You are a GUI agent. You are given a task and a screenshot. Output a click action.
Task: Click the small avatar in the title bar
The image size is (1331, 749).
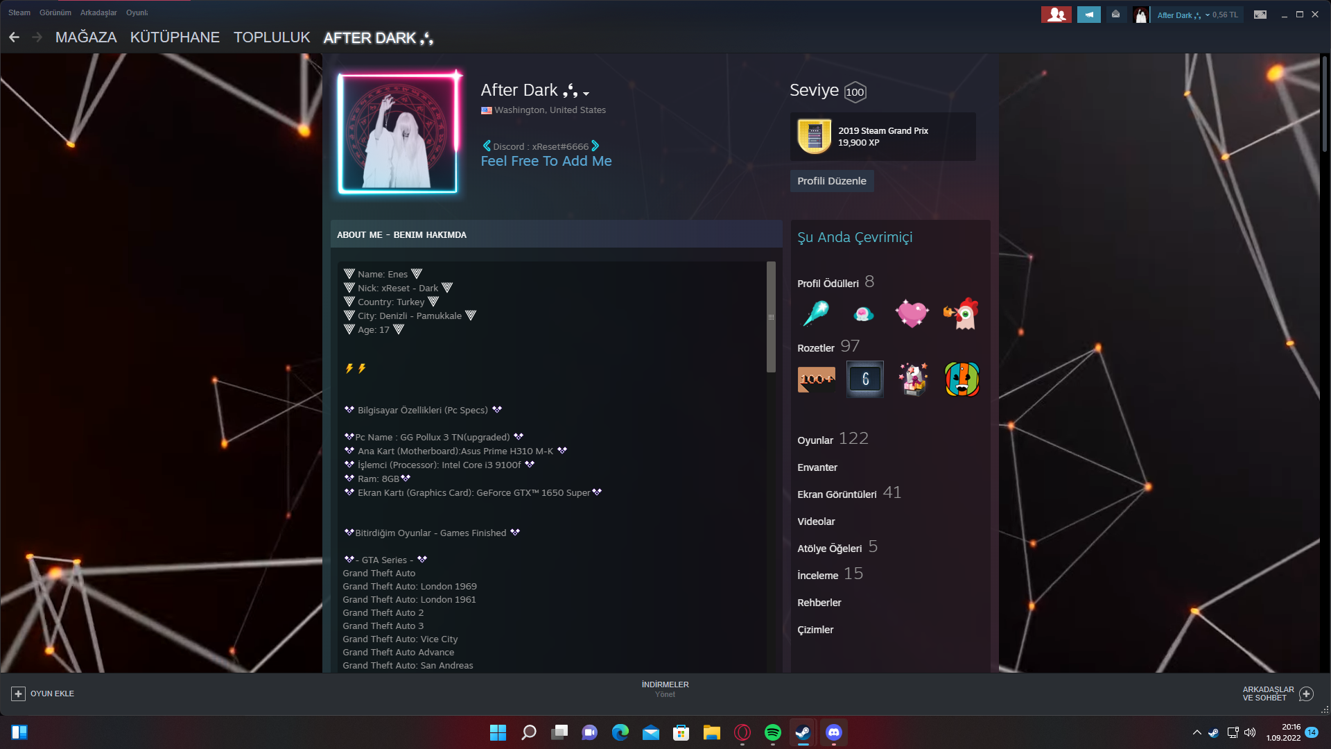point(1140,15)
